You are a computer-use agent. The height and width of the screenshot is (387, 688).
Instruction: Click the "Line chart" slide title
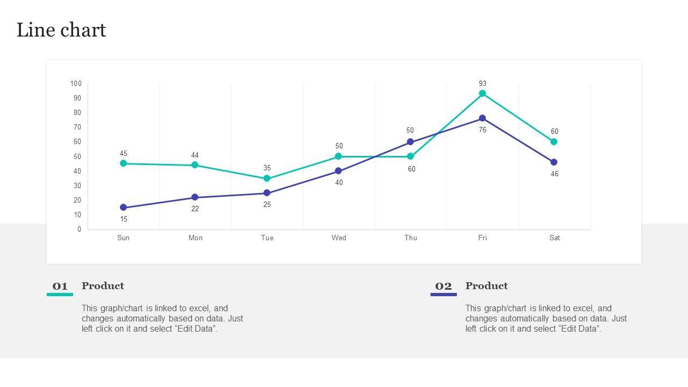tap(61, 30)
